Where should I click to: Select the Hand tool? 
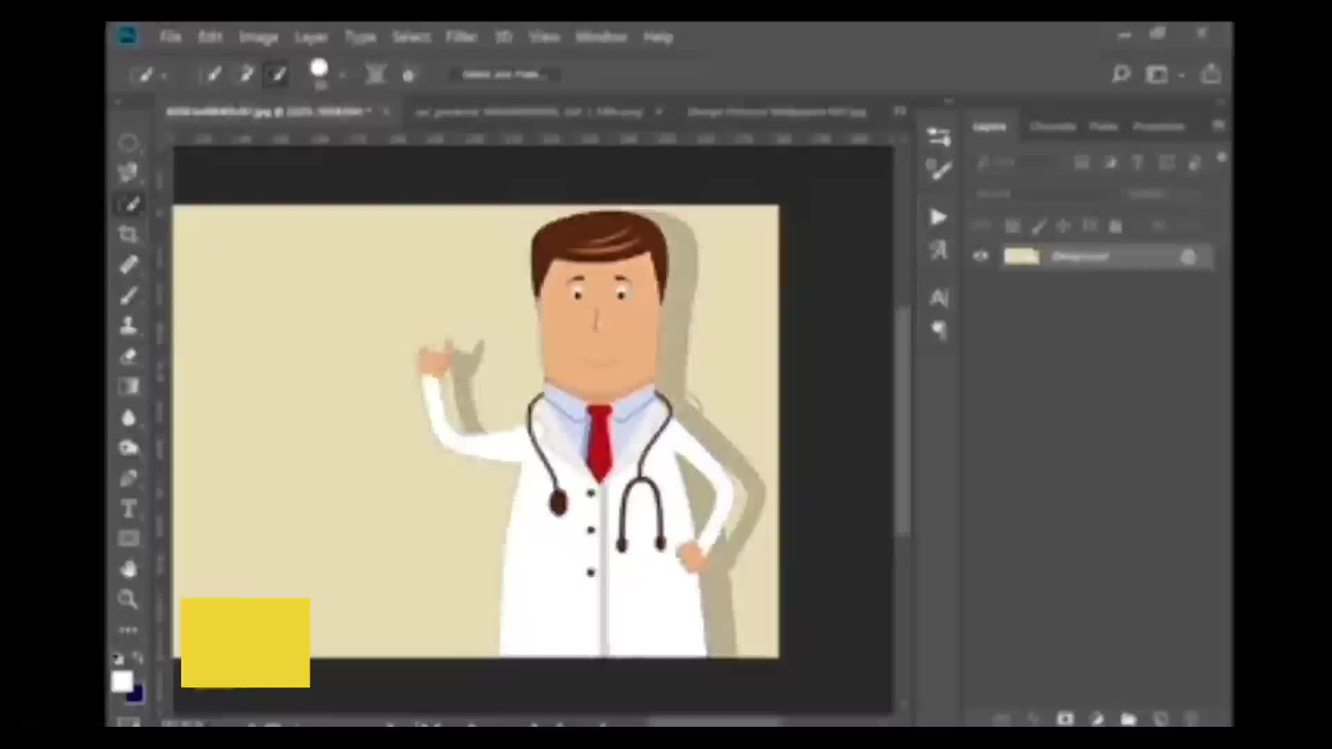[128, 569]
